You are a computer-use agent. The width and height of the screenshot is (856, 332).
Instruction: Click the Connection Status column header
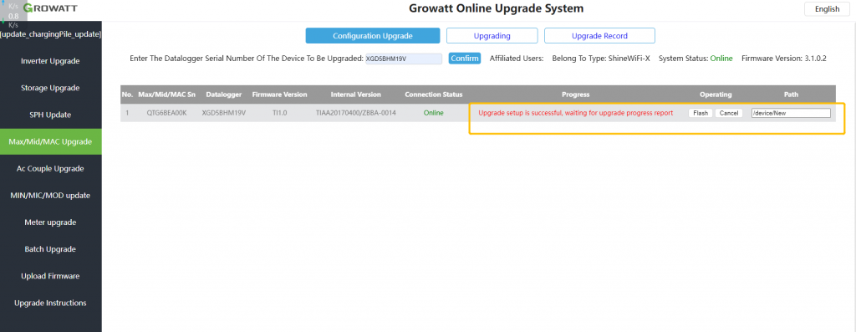pos(434,94)
